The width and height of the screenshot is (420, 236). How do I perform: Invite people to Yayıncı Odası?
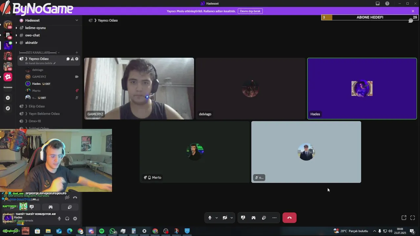pos(73,59)
